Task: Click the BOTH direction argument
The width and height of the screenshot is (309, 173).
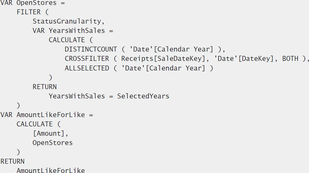Action: [x=290, y=59]
